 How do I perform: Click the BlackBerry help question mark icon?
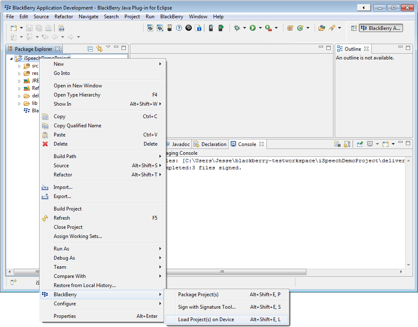179,28
